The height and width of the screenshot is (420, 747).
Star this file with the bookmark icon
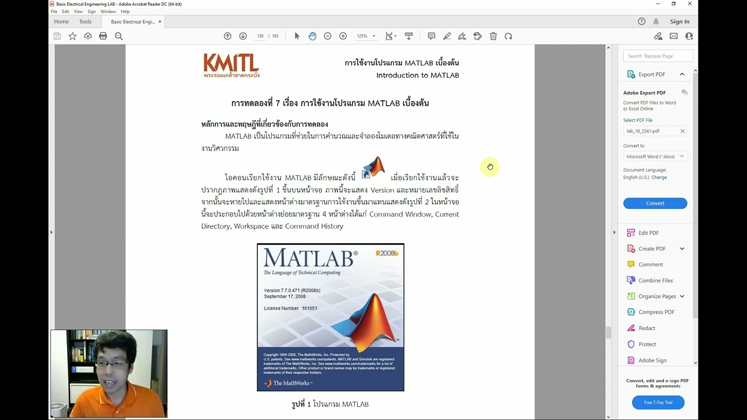[x=72, y=36]
